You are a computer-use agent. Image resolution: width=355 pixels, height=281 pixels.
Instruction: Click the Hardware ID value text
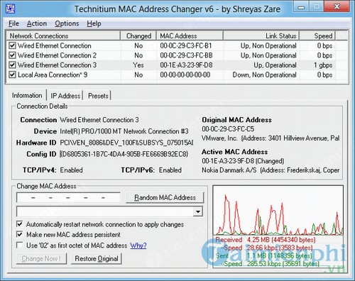point(126,143)
